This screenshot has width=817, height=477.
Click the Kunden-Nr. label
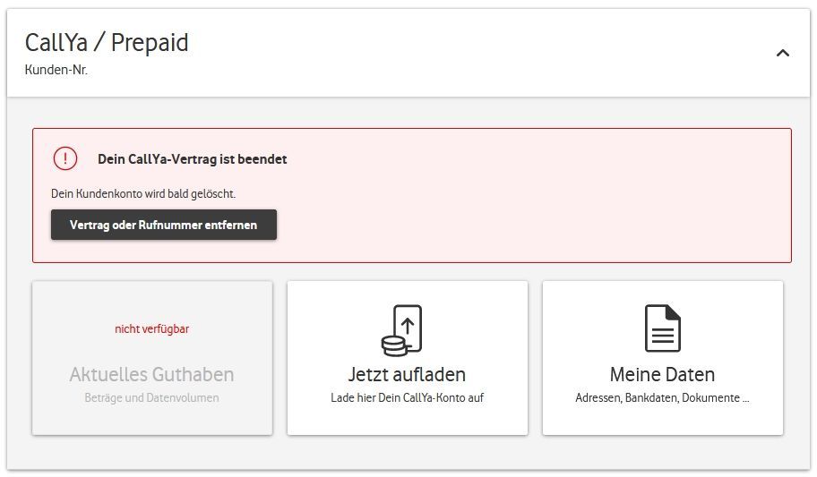pyautogui.click(x=56, y=70)
